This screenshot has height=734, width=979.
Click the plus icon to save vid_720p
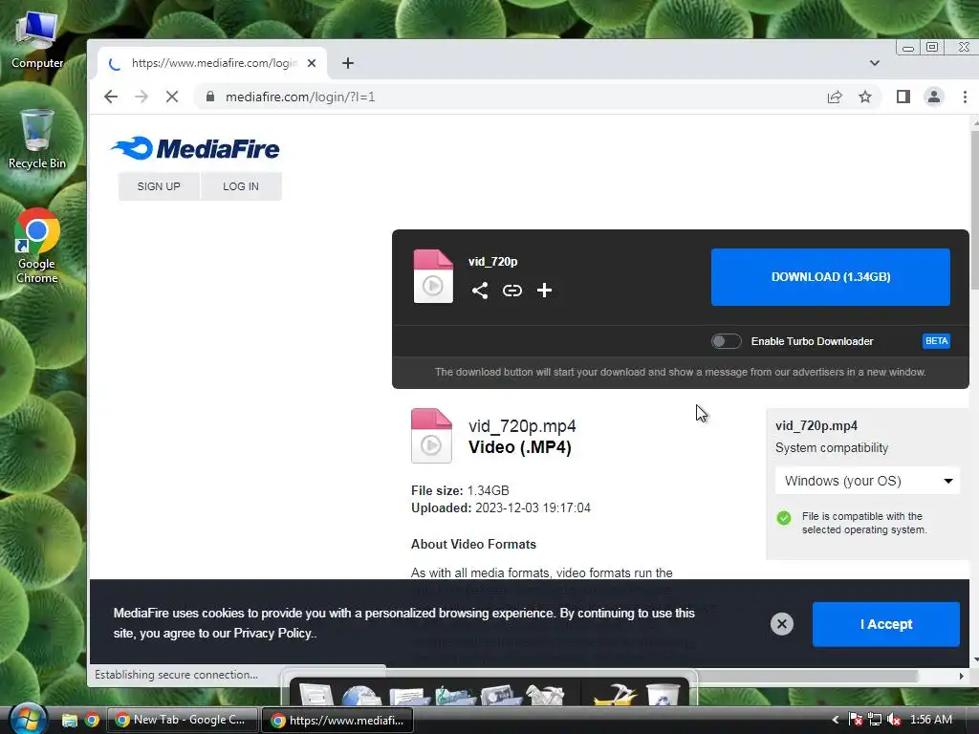coord(544,291)
